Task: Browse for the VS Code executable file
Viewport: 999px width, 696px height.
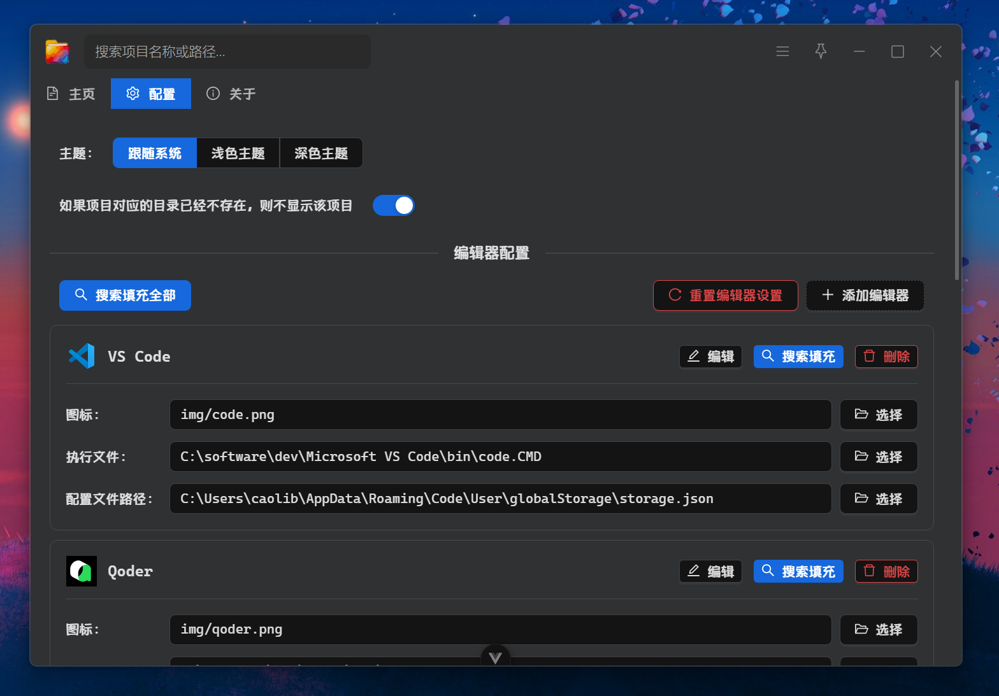Action: 879,457
